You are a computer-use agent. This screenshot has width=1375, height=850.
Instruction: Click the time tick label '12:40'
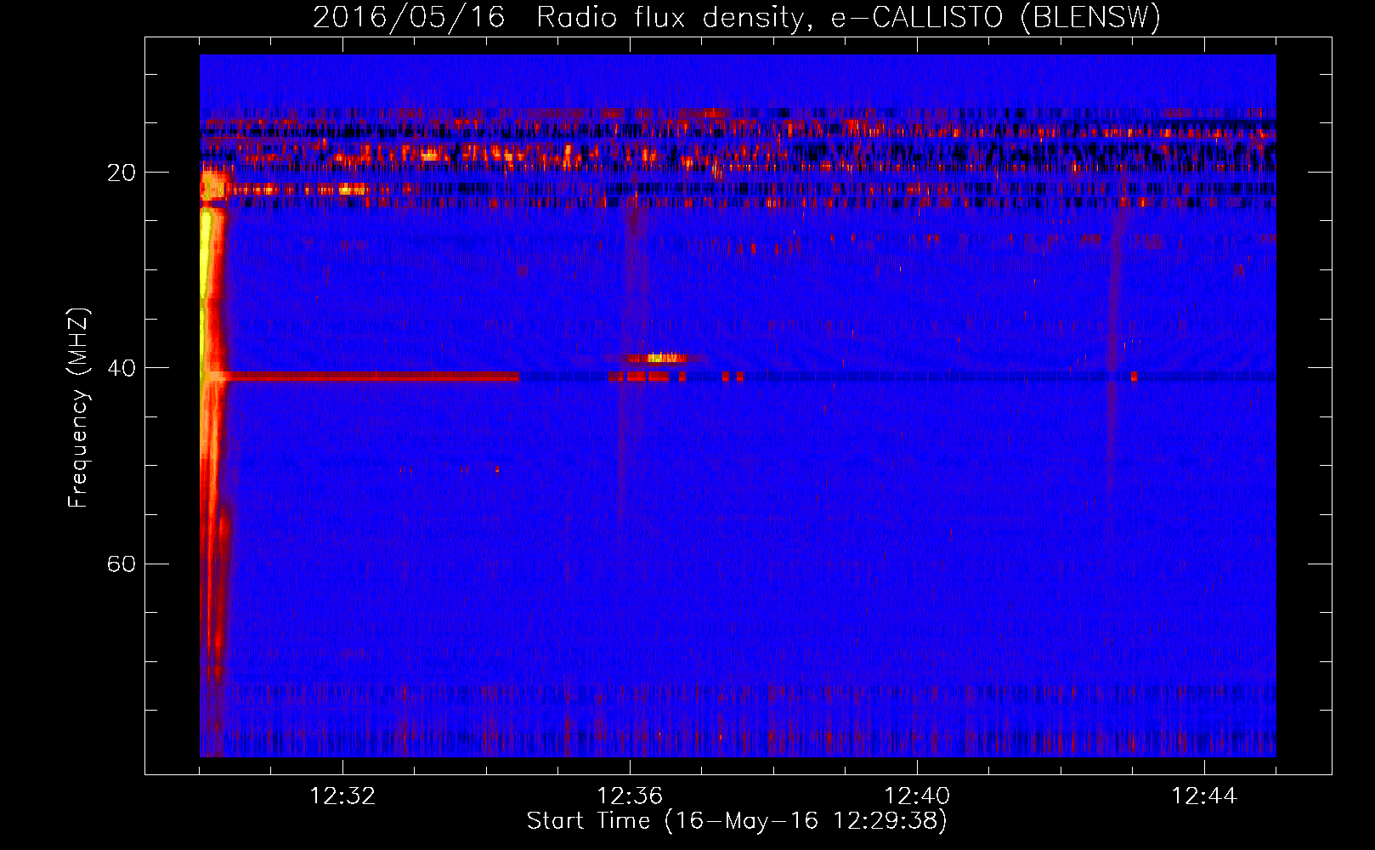point(917,796)
